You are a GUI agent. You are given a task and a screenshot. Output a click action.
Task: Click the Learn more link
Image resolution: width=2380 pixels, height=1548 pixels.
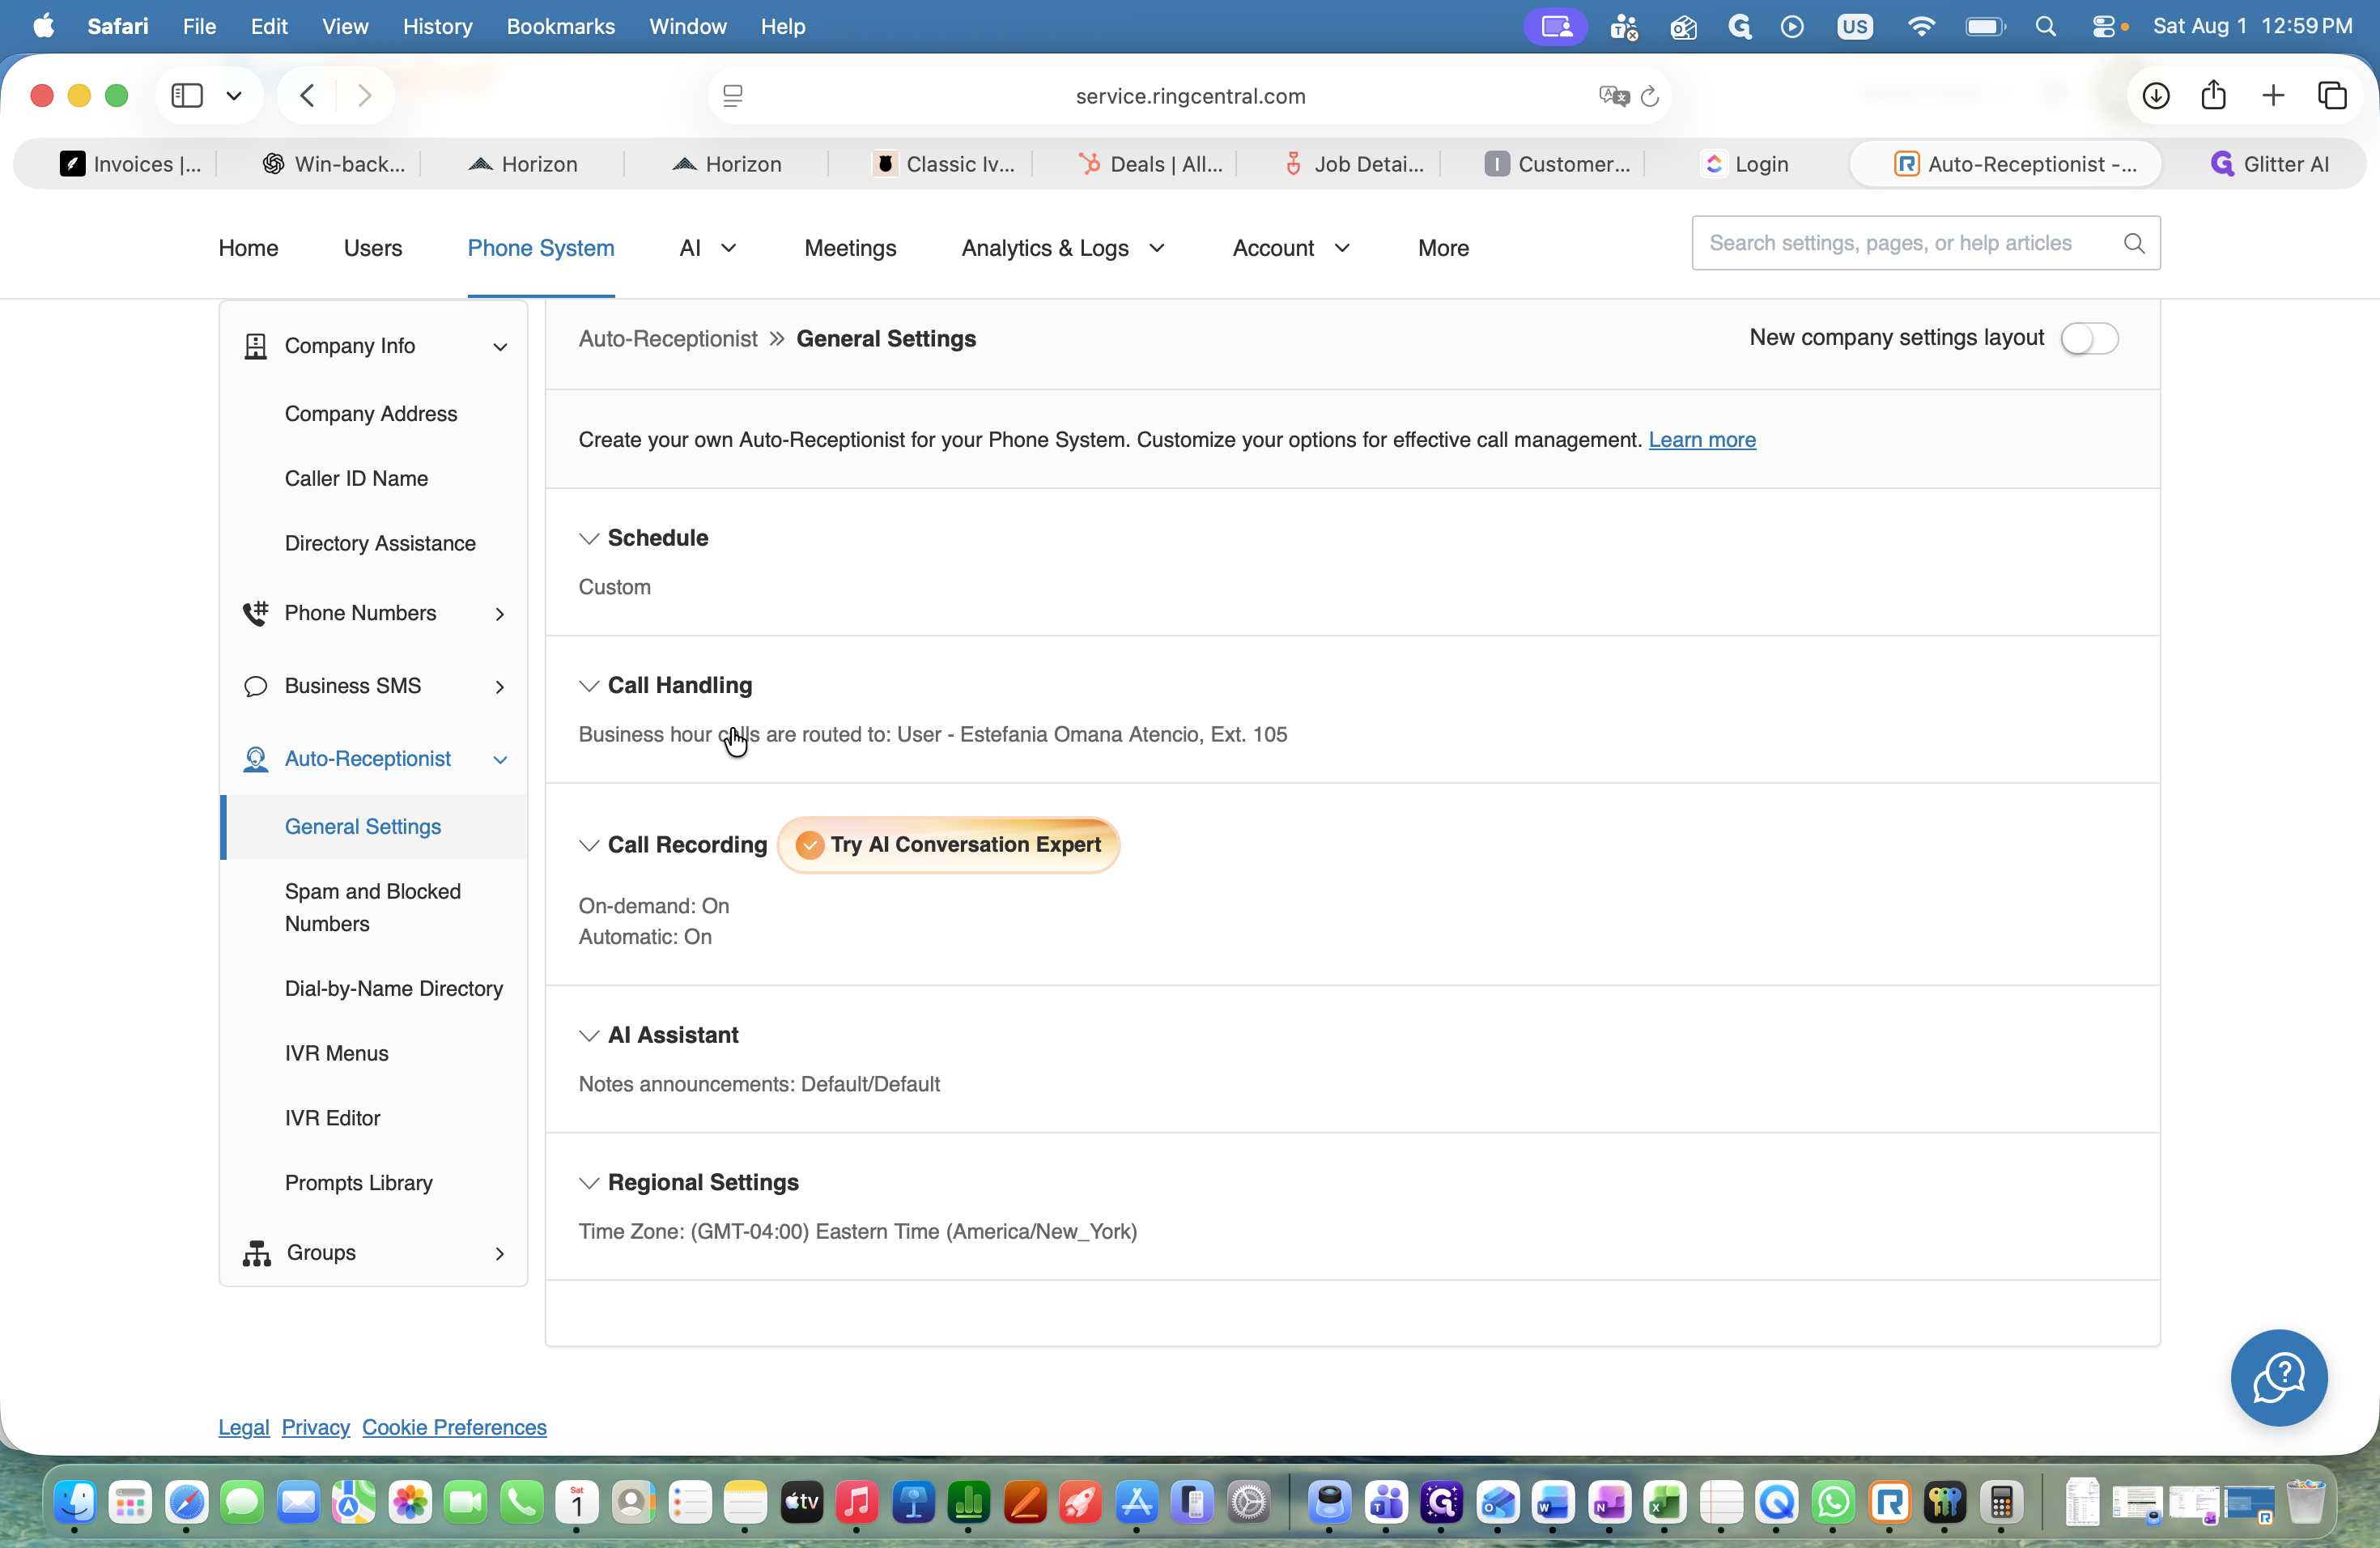tap(1702, 440)
